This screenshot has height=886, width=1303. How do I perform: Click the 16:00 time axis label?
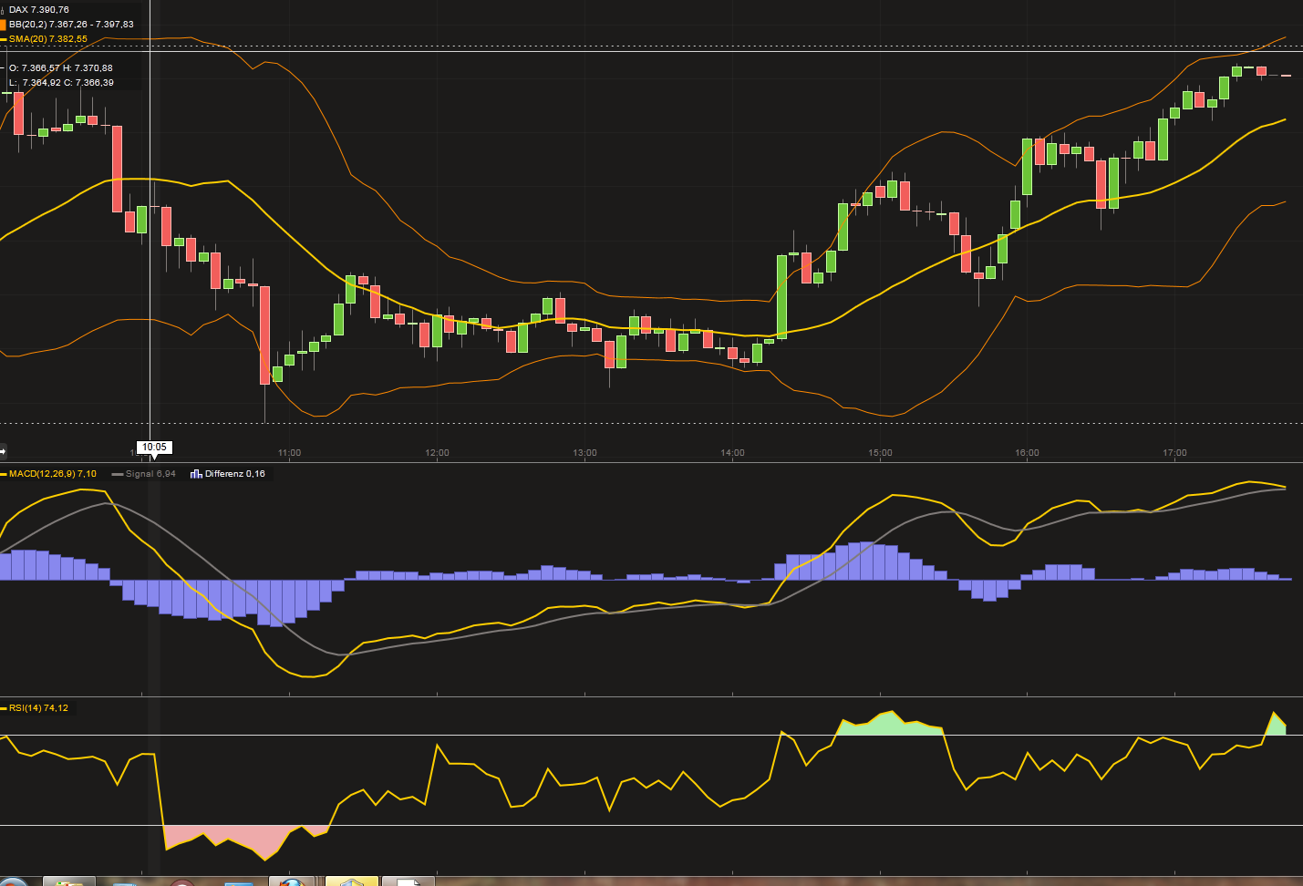coord(1027,453)
